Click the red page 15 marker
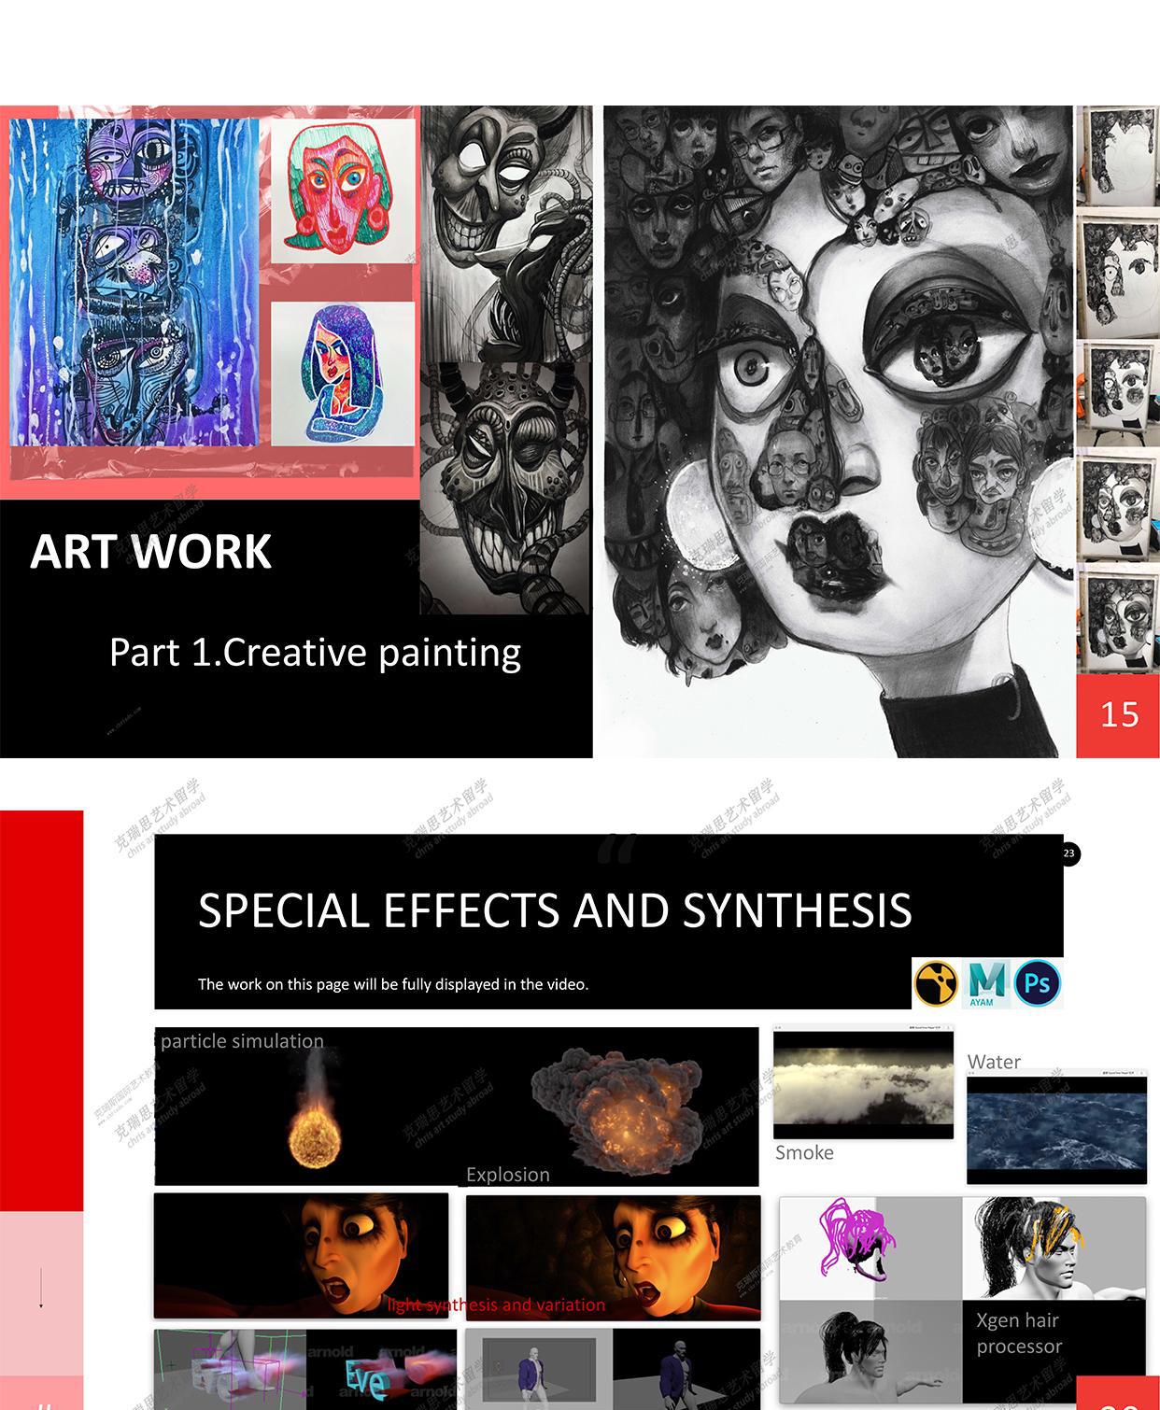1160x1410 pixels. point(1118,715)
